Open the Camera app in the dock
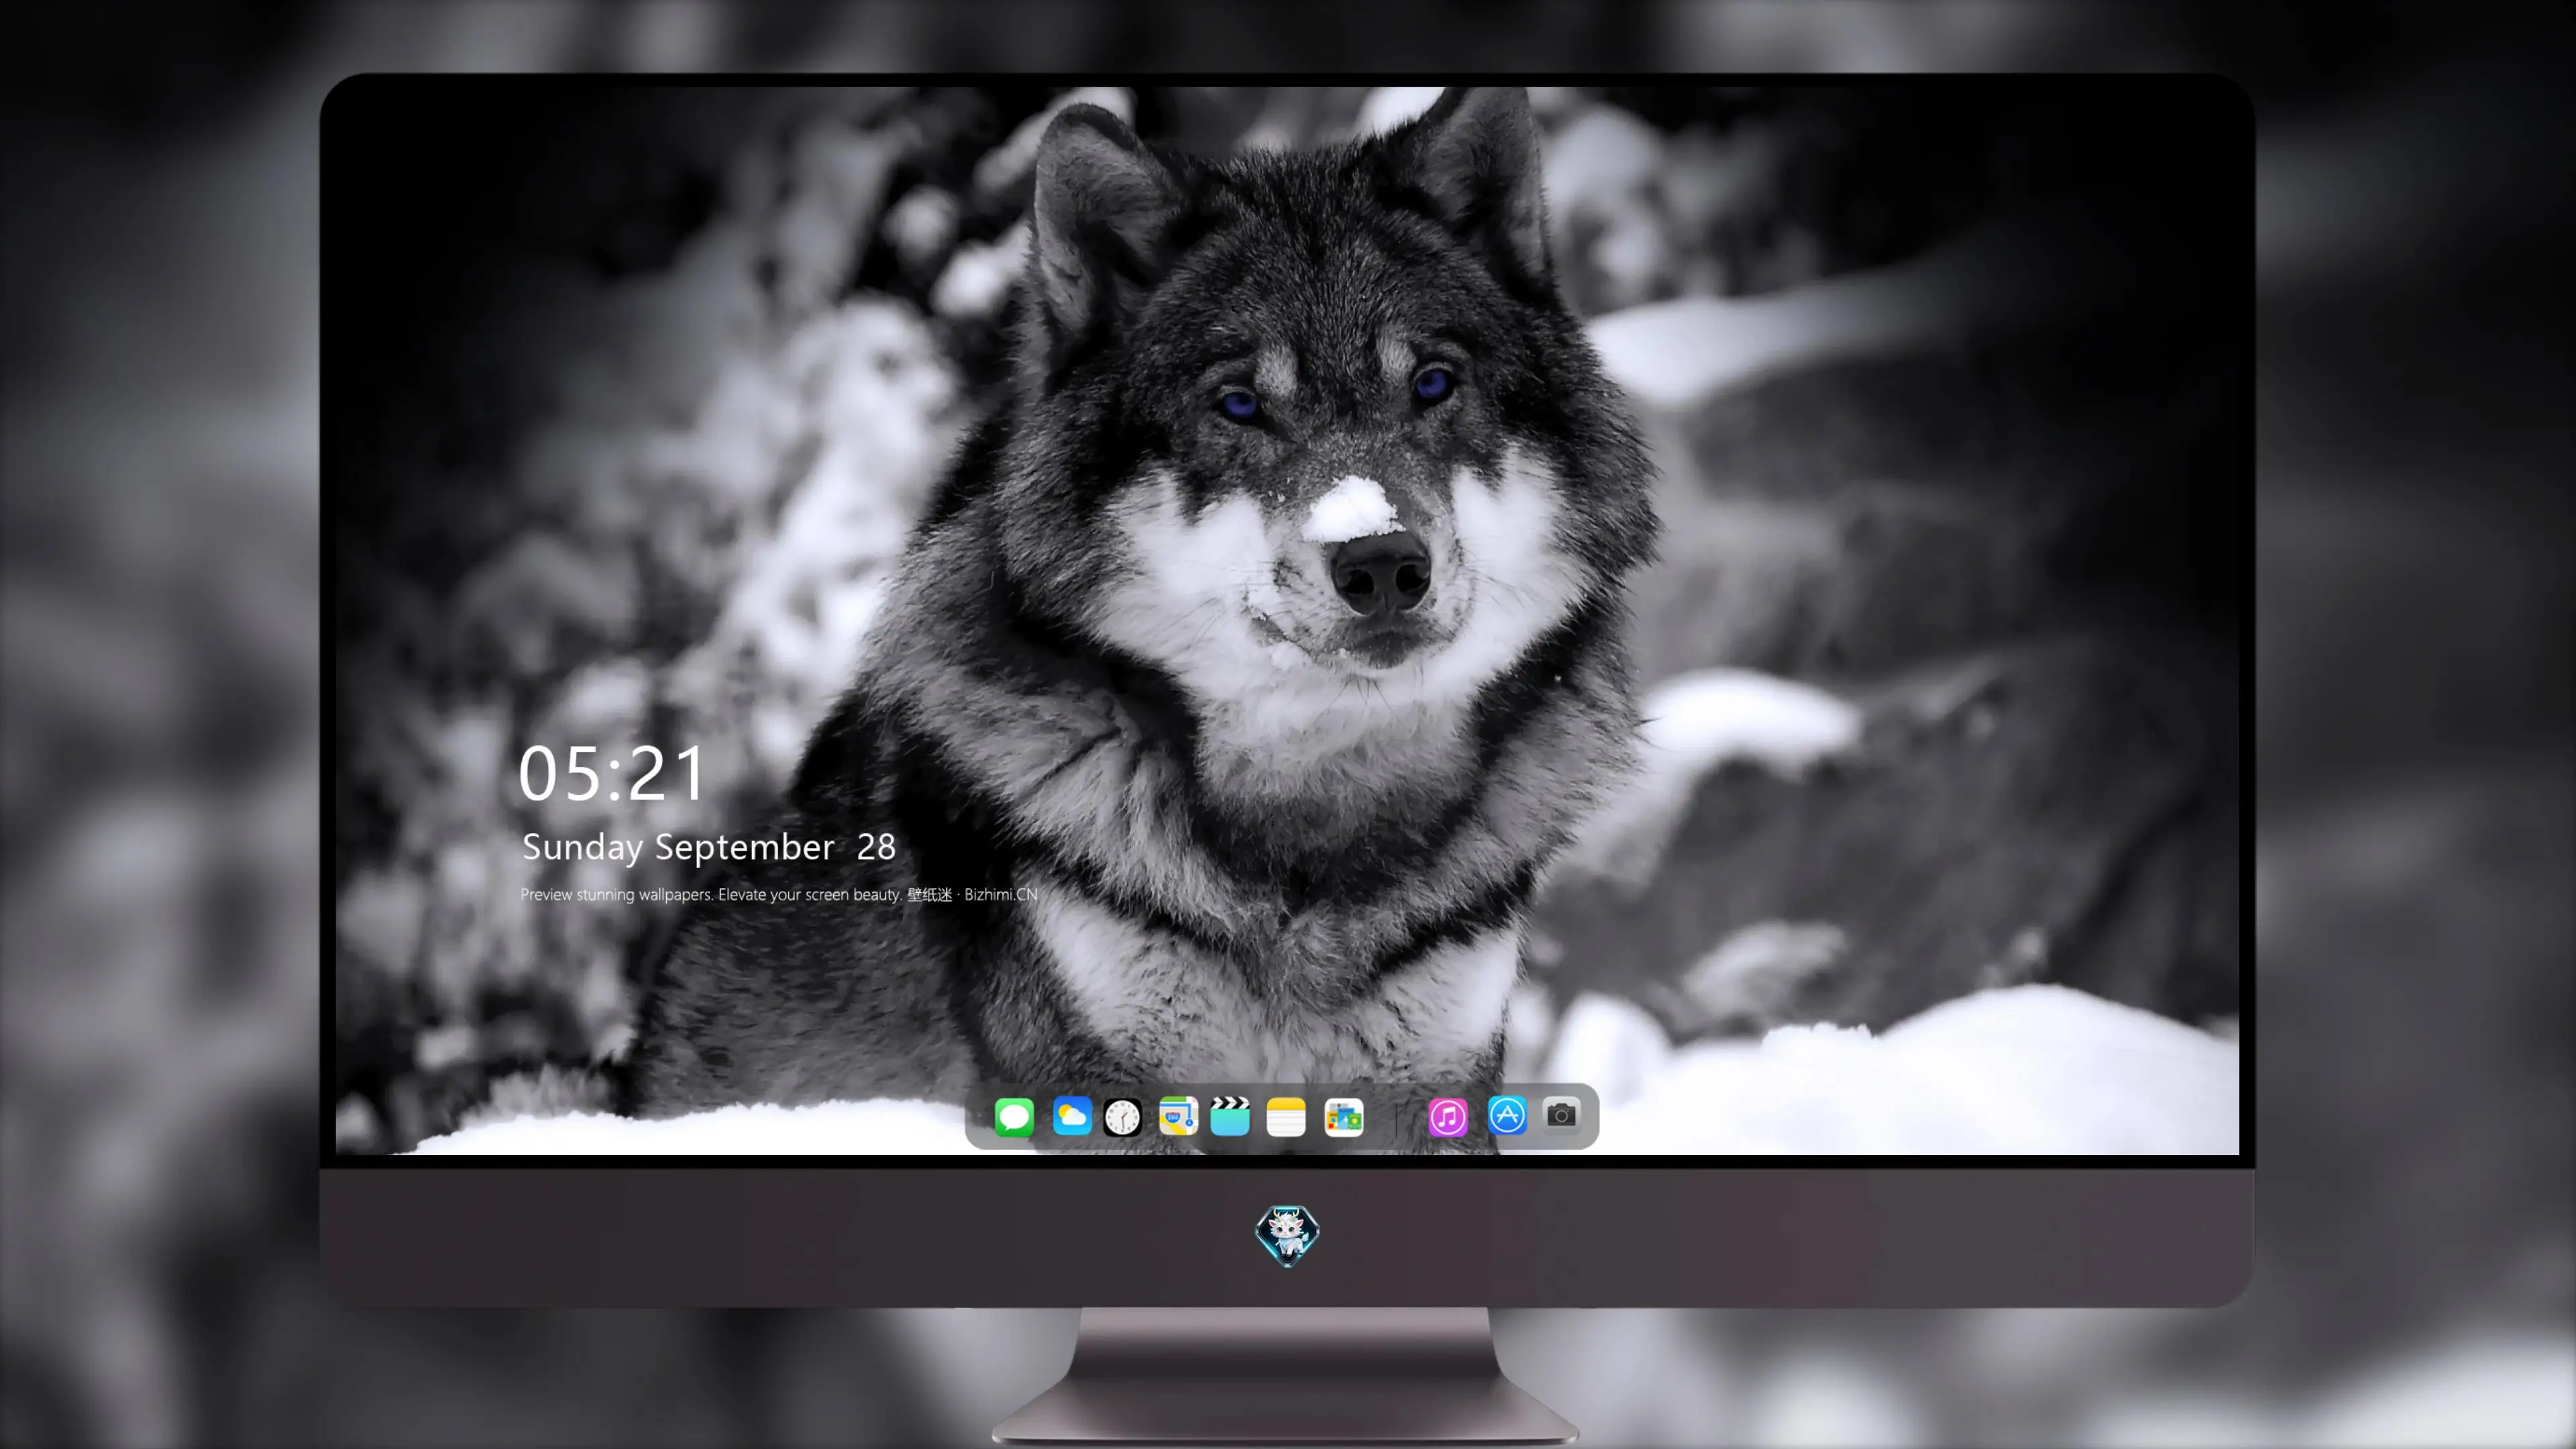2576x1449 pixels. click(x=1561, y=1116)
